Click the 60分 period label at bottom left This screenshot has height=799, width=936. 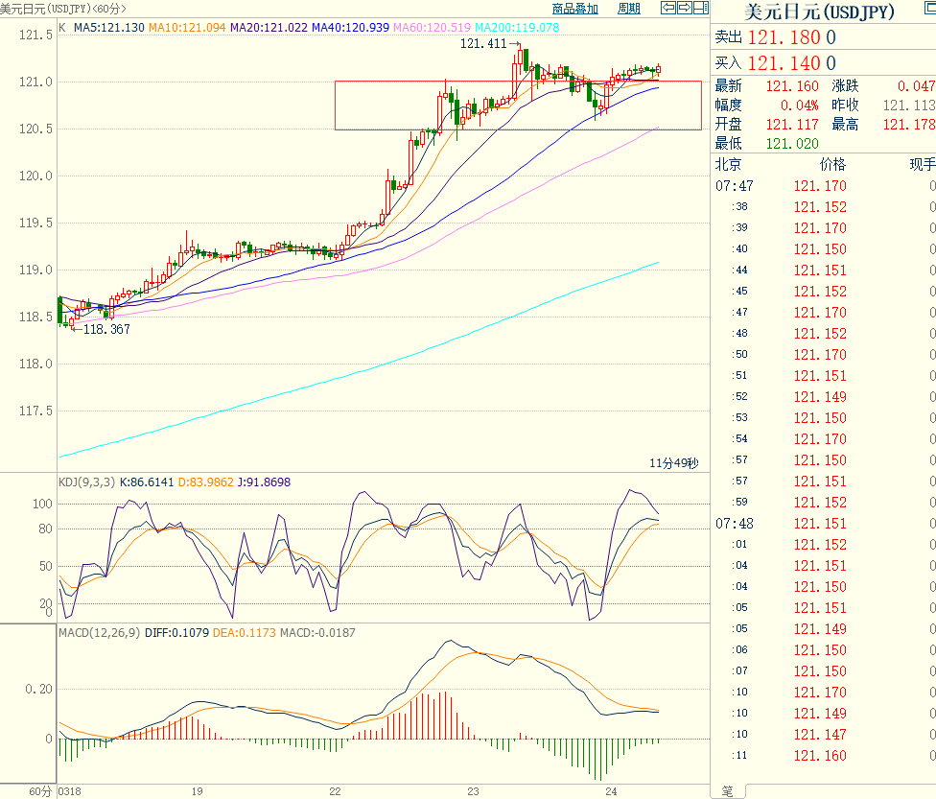pyautogui.click(x=40, y=791)
